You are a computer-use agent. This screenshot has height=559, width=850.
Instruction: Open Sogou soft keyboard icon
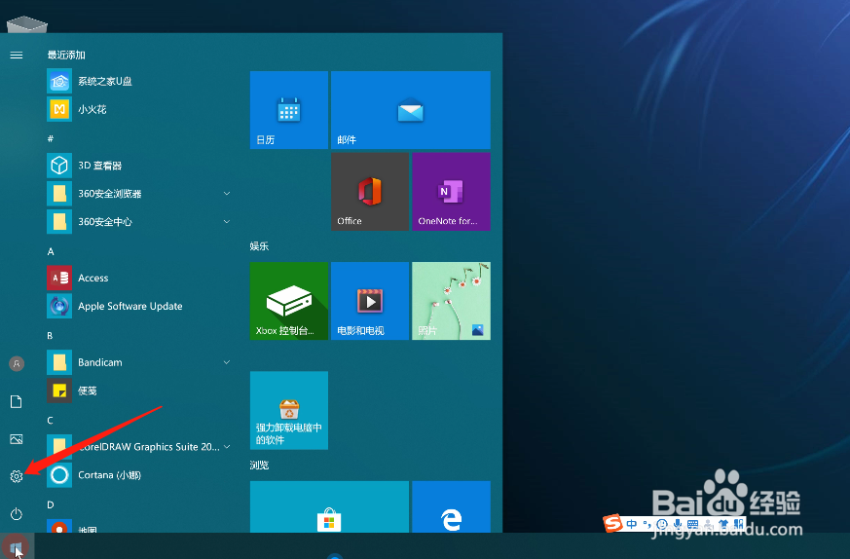click(693, 524)
